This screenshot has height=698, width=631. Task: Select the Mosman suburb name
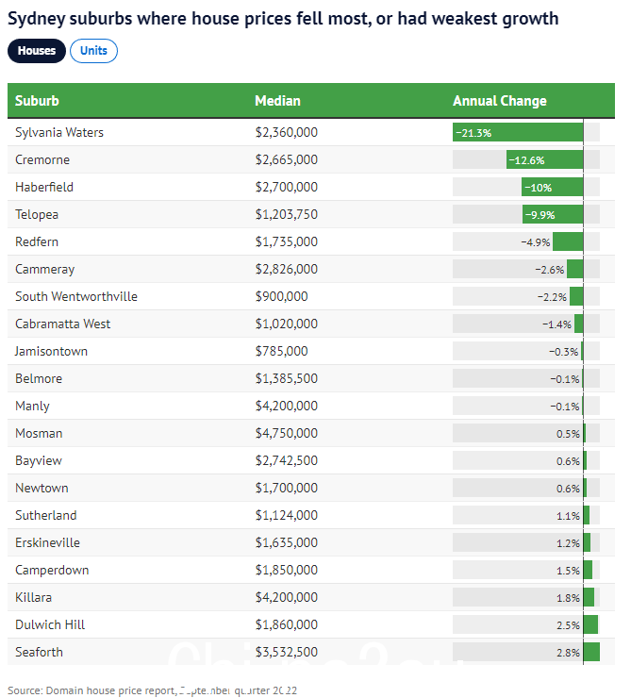tap(39, 433)
